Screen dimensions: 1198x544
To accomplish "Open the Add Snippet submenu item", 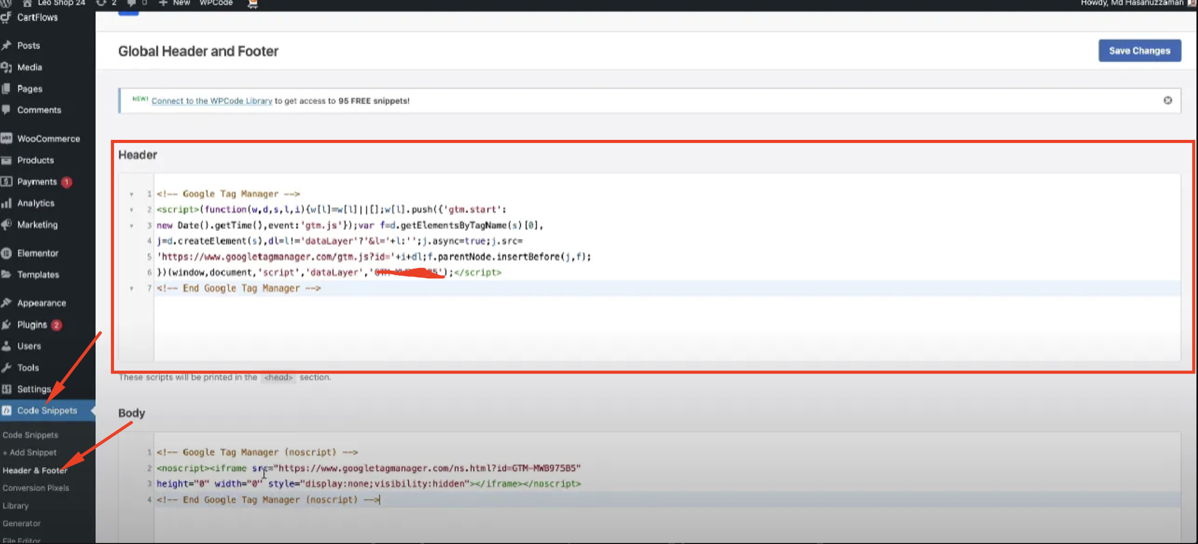I will click(30, 452).
